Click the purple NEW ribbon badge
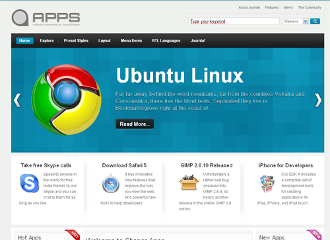The width and height of the screenshot is (330, 240). tap(315, 235)
